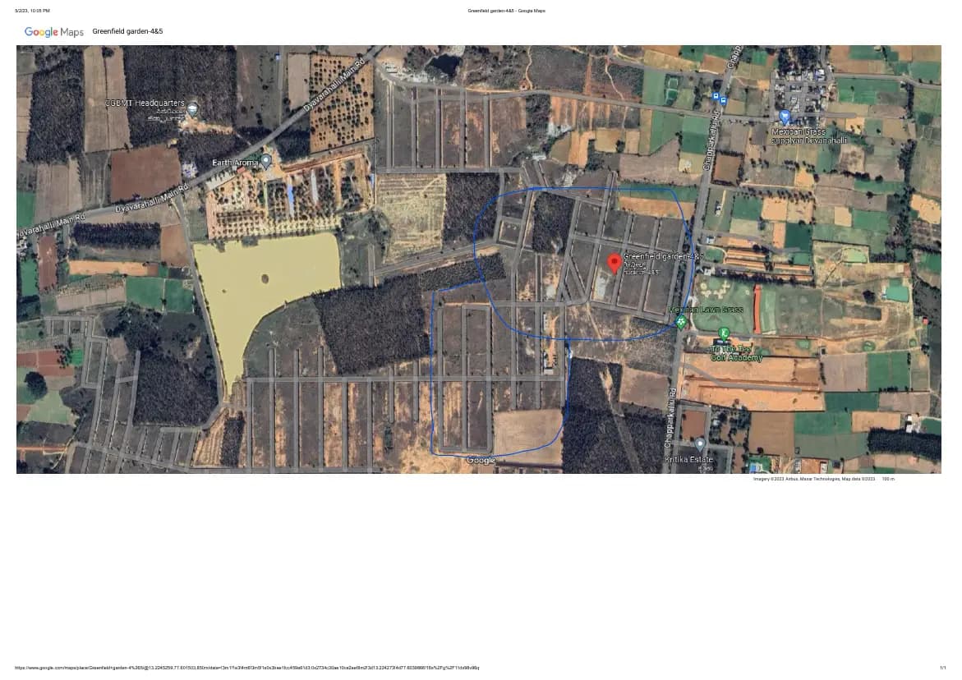Click the grey Kritika Estate pin icon
This screenshot has height=680, width=962.
[699, 444]
